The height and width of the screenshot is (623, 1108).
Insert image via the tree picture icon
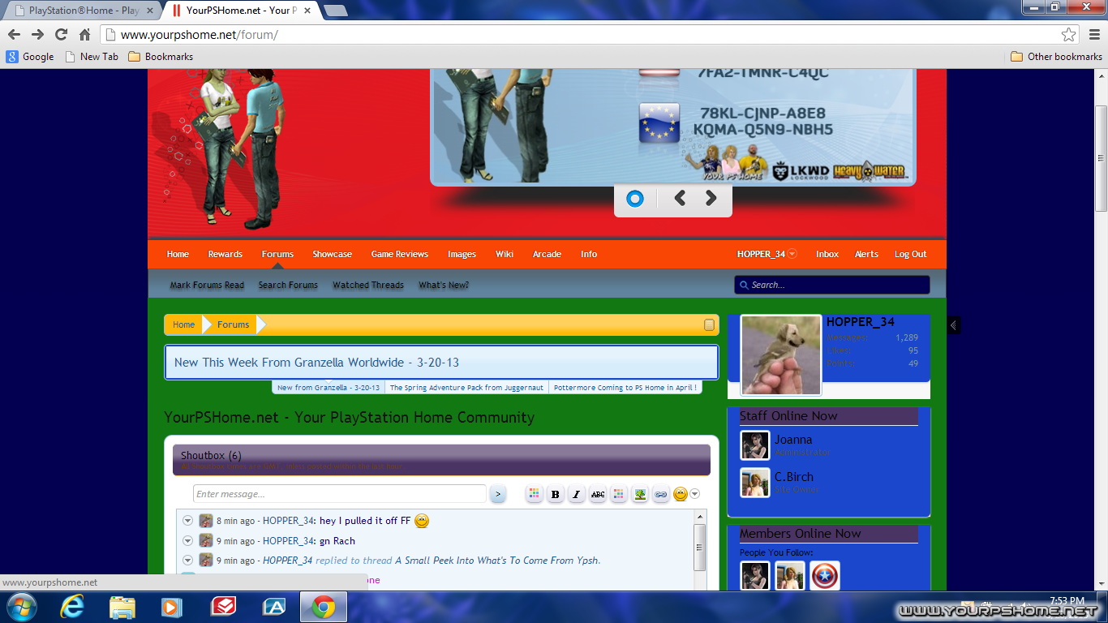point(640,494)
